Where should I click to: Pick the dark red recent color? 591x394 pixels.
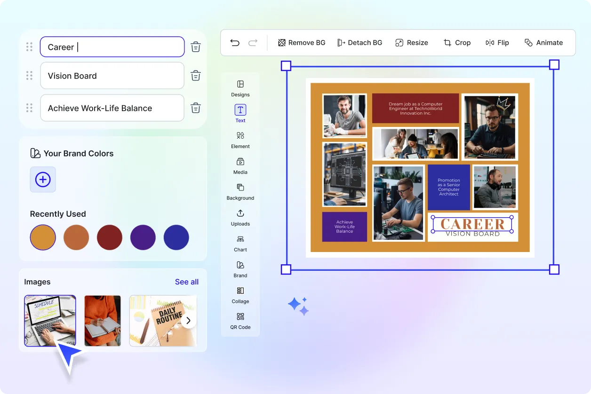(x=110, y=237)
